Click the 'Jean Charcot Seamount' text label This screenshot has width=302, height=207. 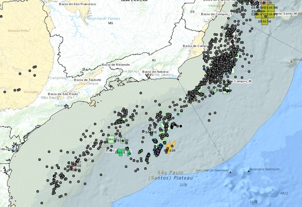[x=212, y=171]
